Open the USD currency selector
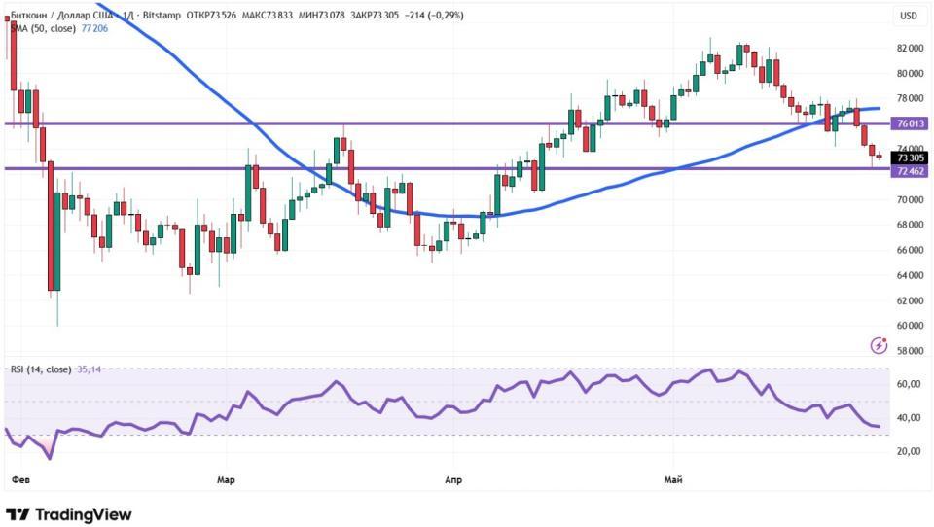934x527 pixels. tap(908, 17)
